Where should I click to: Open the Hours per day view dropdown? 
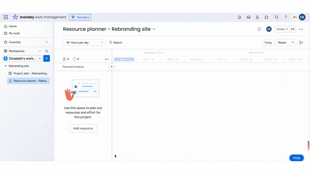pos(83,42)
